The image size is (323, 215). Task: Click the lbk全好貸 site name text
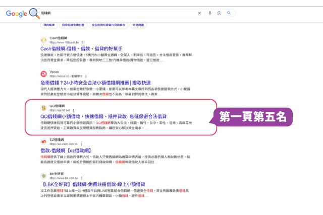57,174
